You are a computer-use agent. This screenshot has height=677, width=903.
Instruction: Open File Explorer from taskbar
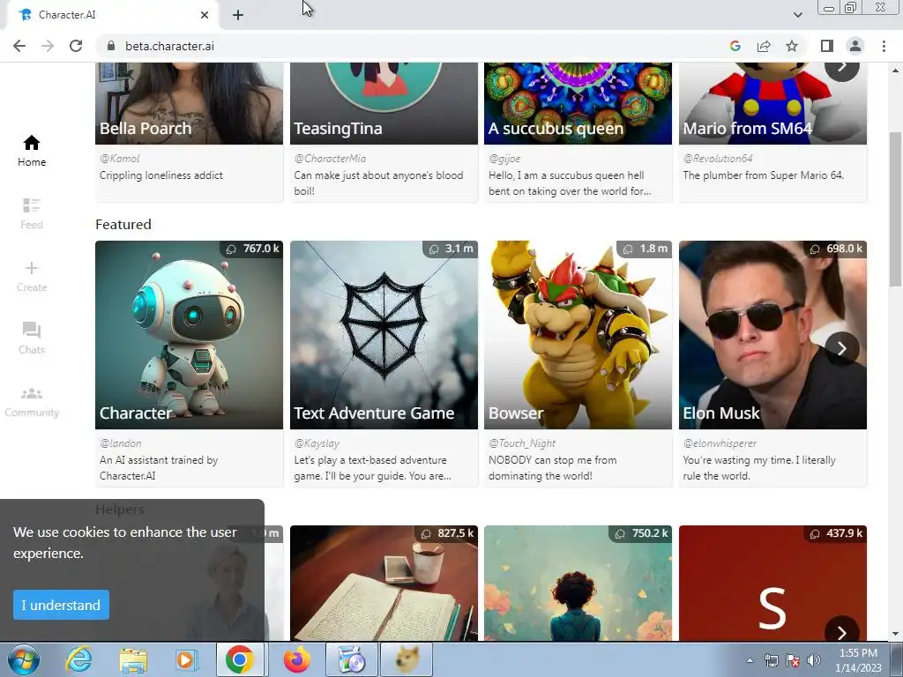click(x=133, y=659)
